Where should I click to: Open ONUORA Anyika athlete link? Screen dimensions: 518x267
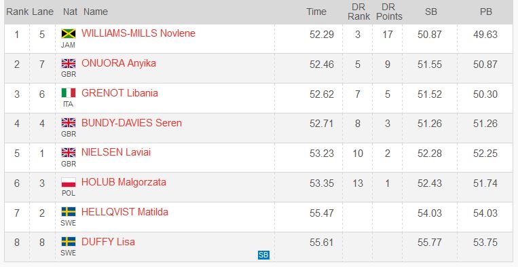(119, 63)
